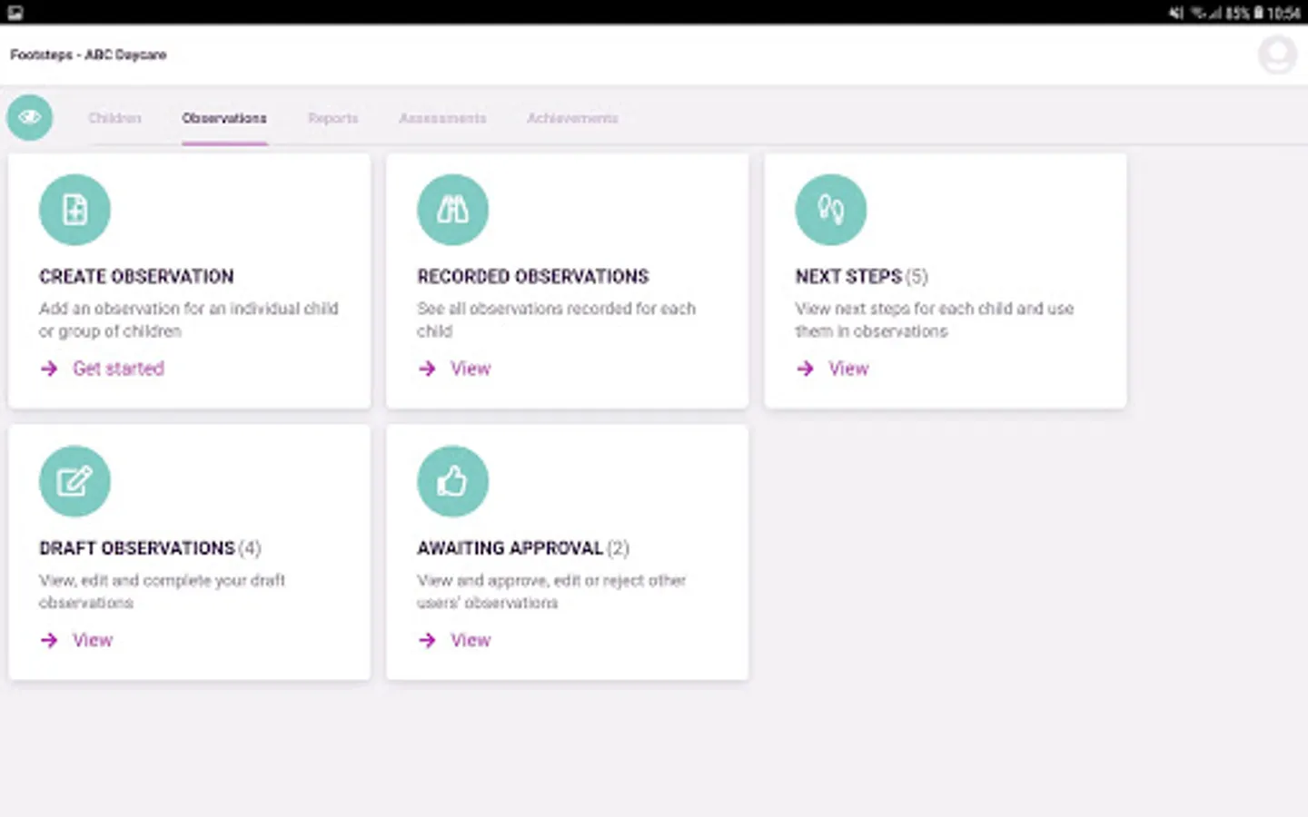The height and width of the screenshot is (817, 1308).
Task: Open the Achievements tab
Action: pyautogui.click(x=572, y=118)
